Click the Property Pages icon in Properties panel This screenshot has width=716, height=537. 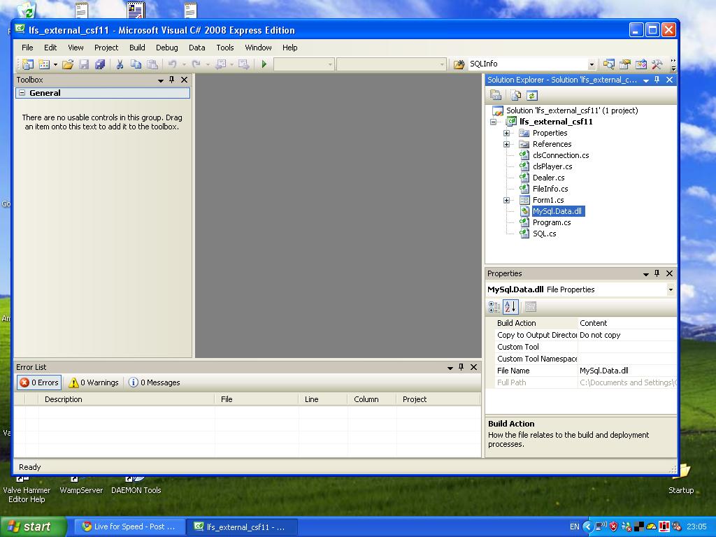pos(530,307)
